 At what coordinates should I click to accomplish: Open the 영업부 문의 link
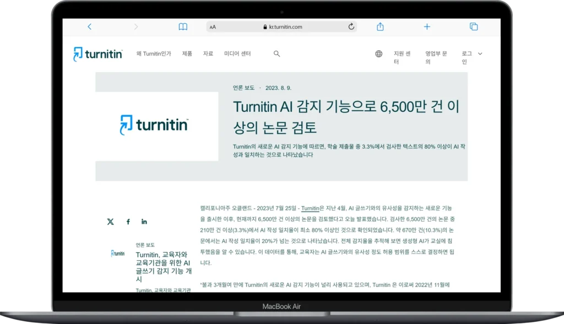click(436, 58)
